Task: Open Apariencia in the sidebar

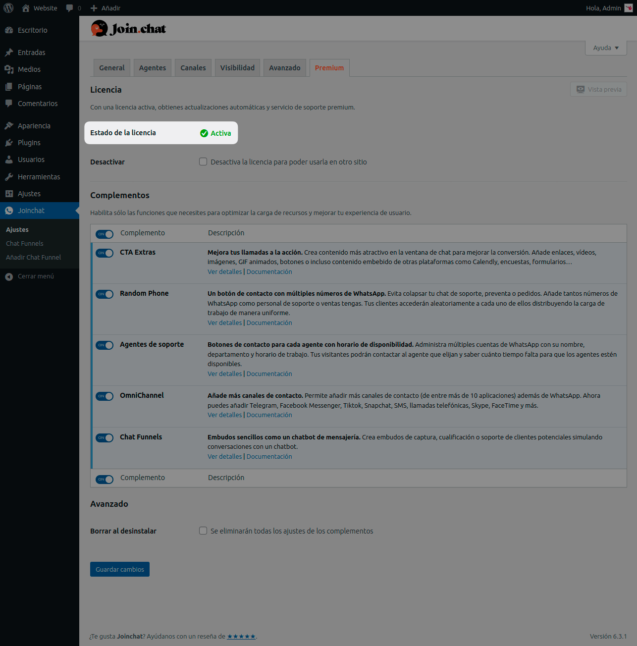Action: [x=34, y=126]
